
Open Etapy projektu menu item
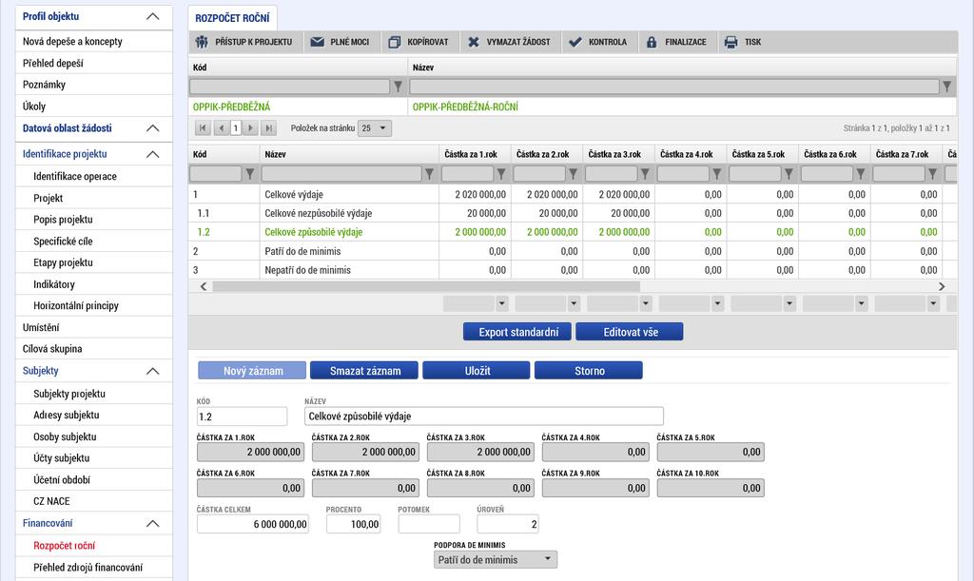[94, 262]
